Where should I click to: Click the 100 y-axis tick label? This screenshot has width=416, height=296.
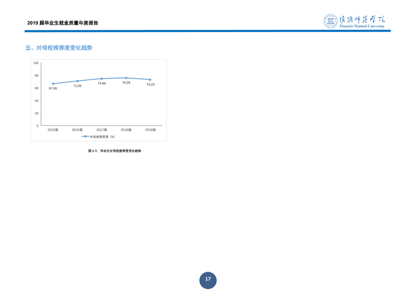(x=36, y=63)
